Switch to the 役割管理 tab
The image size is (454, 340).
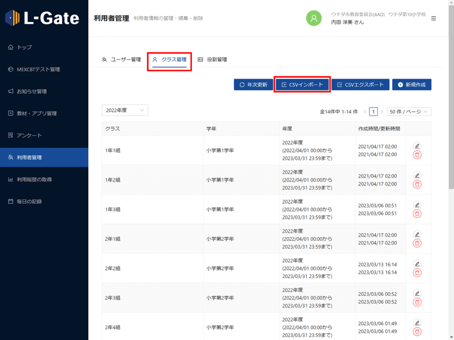tap(212, 59)
